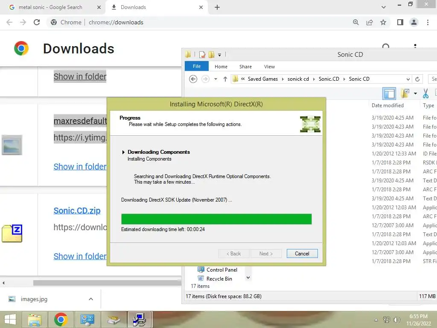Open File Explorer from taskbar

click(35, 319)
